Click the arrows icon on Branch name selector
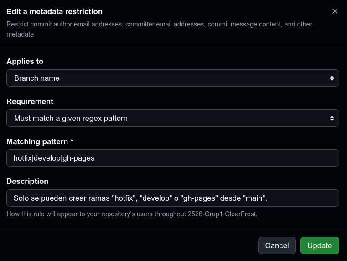Screen dimensions: 347x261 click(x=332, y=78)
